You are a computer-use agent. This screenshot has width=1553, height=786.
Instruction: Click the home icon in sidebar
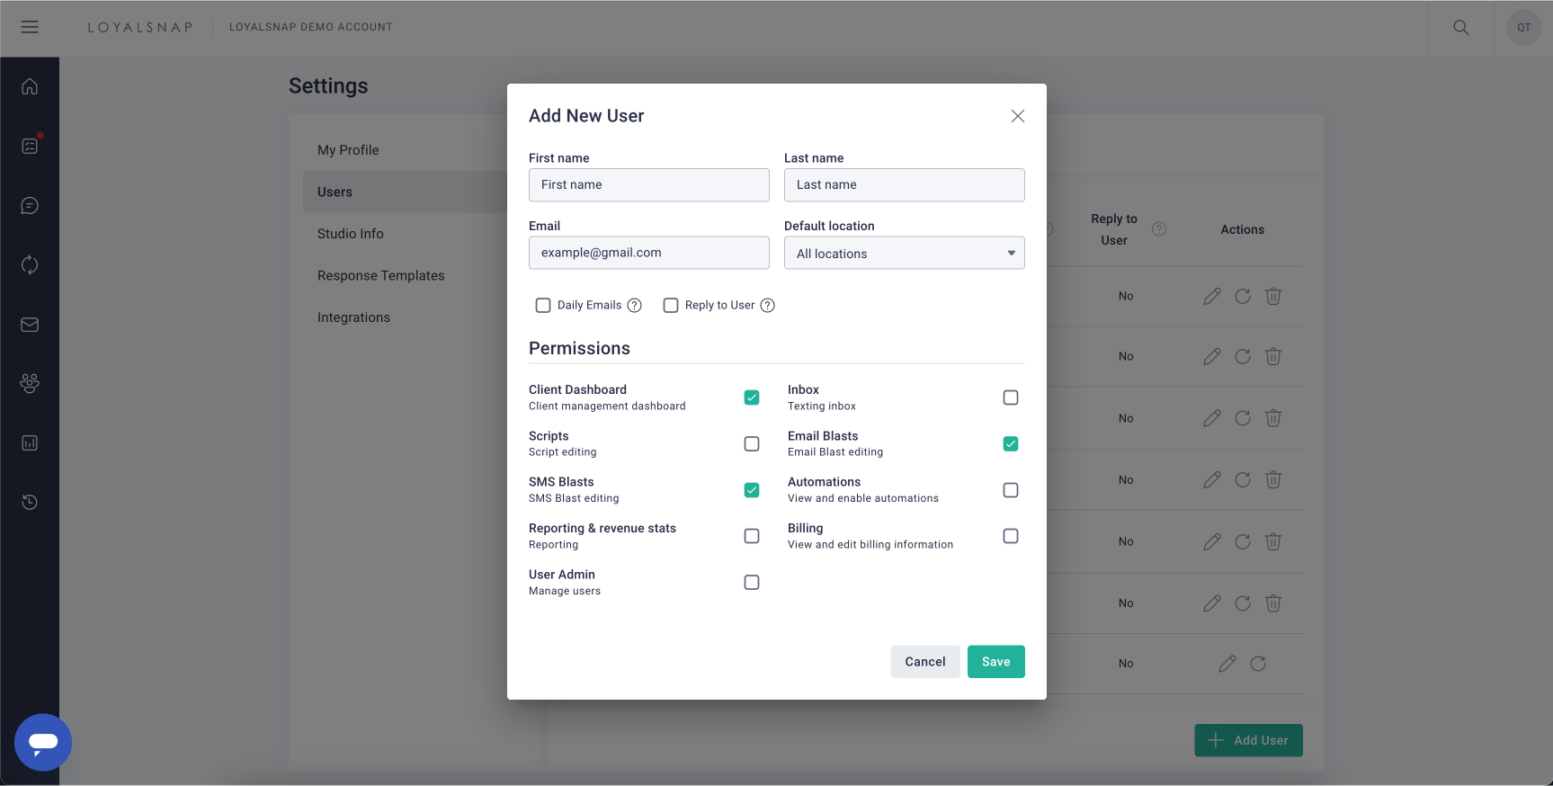click(x=30, y=86)
